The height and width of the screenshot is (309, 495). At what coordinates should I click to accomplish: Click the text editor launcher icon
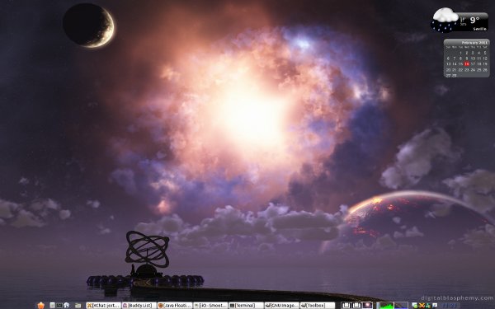[53, 305]
